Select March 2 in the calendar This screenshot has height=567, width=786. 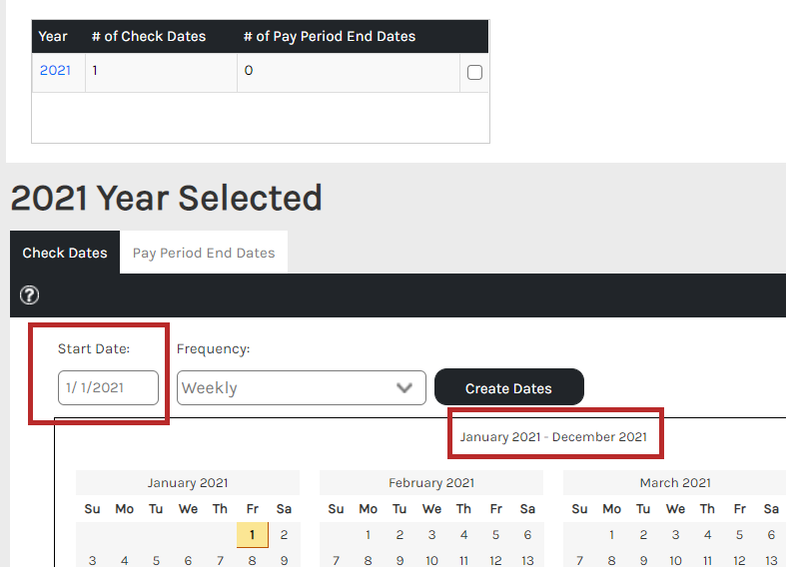tap(643, 535)
